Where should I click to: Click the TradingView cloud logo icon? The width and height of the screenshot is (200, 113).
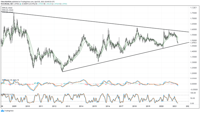[x=3, y=111]
